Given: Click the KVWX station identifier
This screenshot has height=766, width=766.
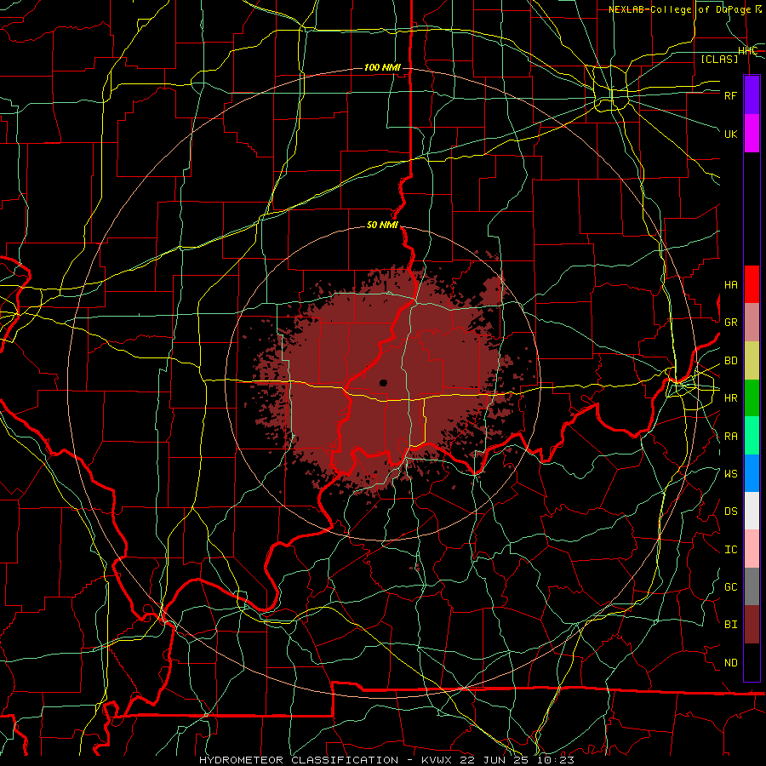Looking at the screenshot, I should point(437,760).
